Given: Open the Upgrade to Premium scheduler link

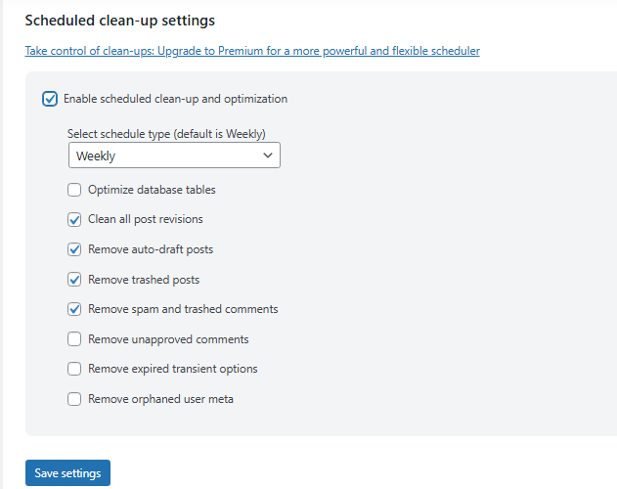Looking at the screenshot, I should pos(252,51).
